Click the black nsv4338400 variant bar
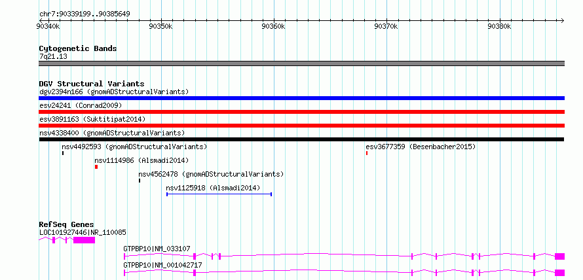This screenshot has height=280, width=583. coord(301,139)
